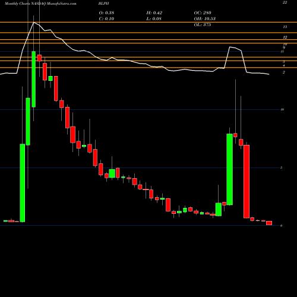Click the '12' price axis label
Screen dimensions: 297x297
pyautogui.click(x=285, y=37)
